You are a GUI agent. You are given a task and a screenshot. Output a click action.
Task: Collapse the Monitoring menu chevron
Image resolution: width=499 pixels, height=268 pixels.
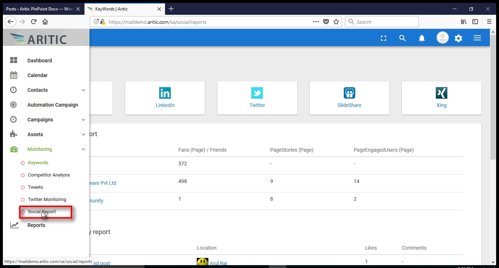click(x=83, y=149)
